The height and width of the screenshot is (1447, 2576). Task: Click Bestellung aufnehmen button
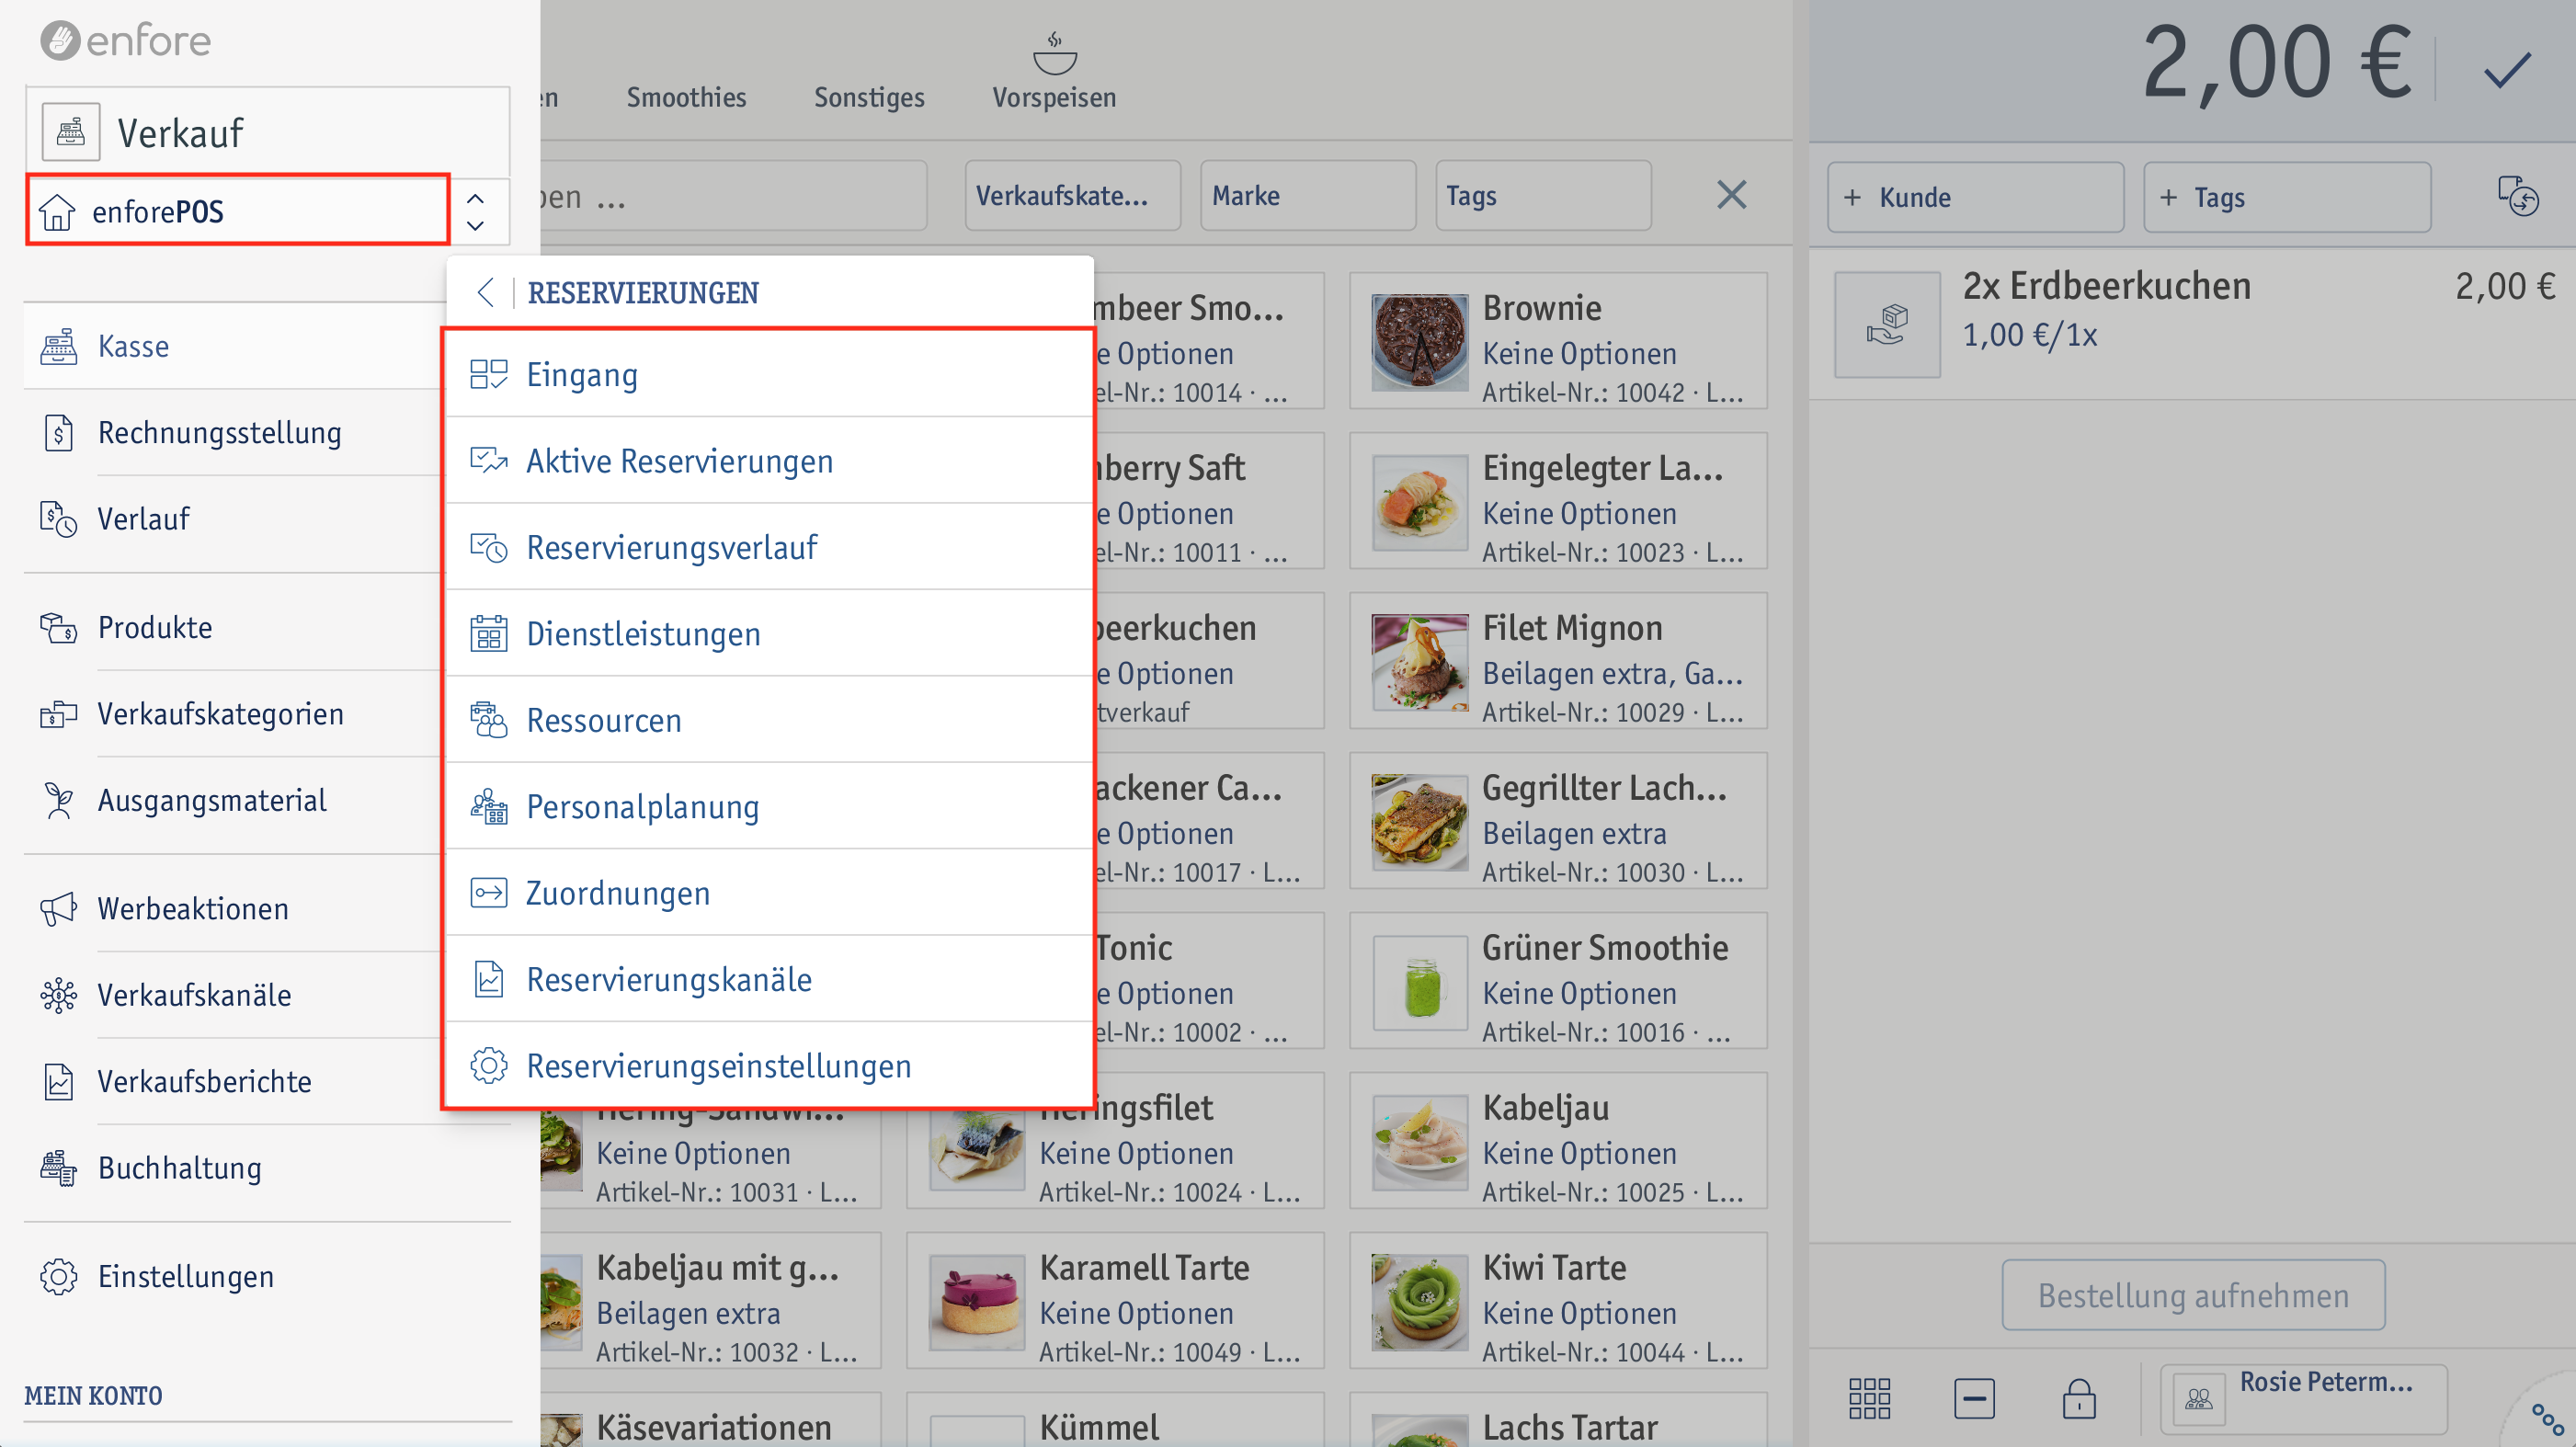[x=2193, y=1295]
